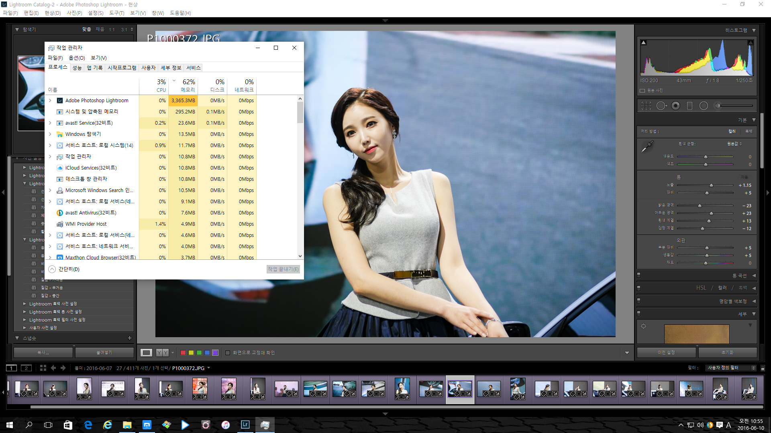Expand Adobe Photoshop Lightroom process row
Viewport: 771px width, 433px height.
tap(50, 101)
